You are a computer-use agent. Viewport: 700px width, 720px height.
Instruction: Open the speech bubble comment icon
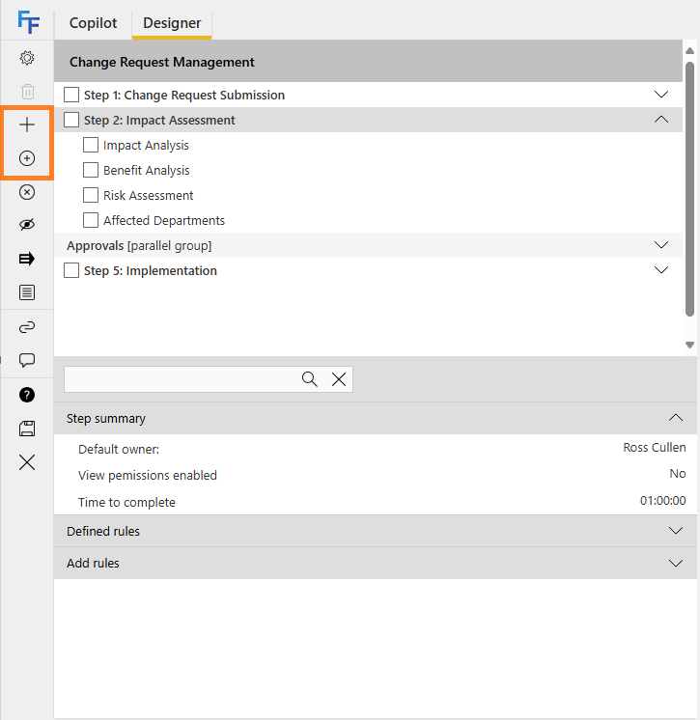click(27, 360)
